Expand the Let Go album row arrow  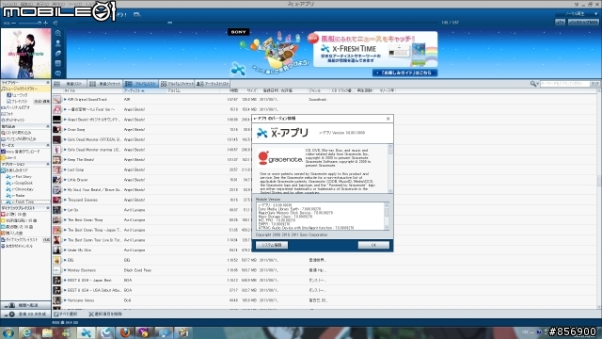(65, 210)
